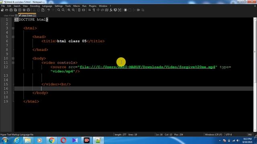Image resolution: width=257 pixels, height=144 pixels.
Task: Click Windows (CR LF) line ending field
Action: pos(213,134)
